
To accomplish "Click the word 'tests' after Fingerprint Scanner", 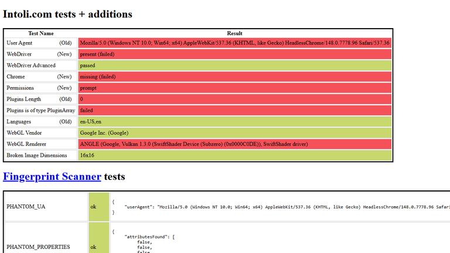I will point(114,176).
